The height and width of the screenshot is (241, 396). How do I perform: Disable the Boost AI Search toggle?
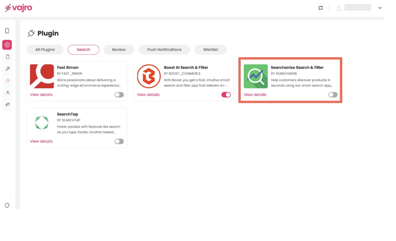pyautogui.click(x=226, y=95)
